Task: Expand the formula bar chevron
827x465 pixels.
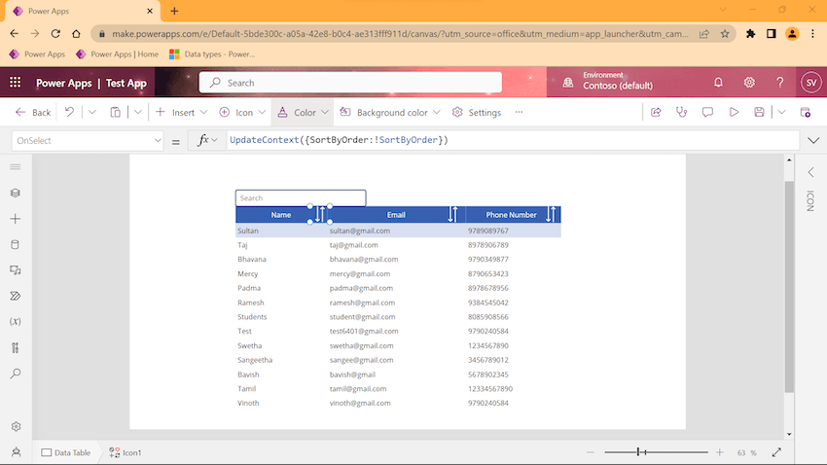Action: (x=813, y=140)
